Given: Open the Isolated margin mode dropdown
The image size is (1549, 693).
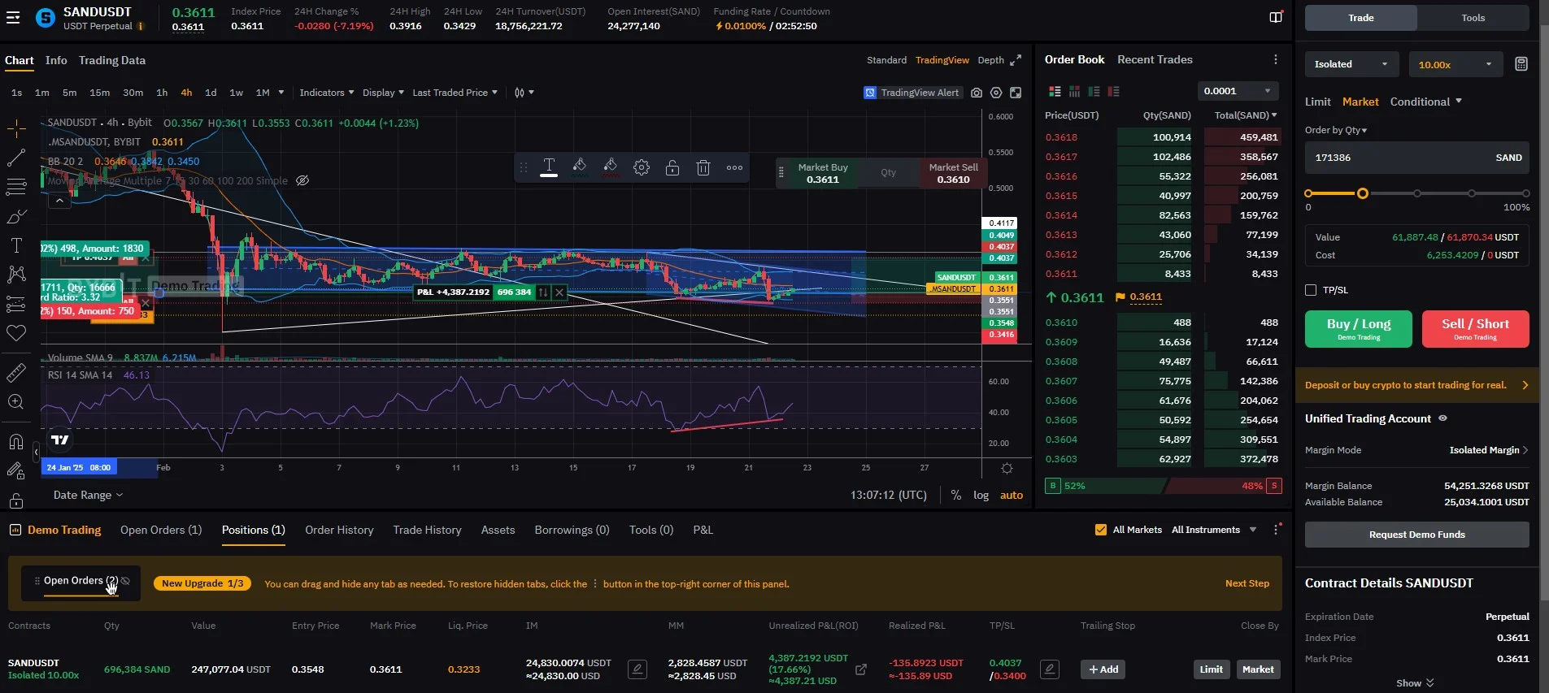Looking at the screenshot, I should tap(1351, 64).
